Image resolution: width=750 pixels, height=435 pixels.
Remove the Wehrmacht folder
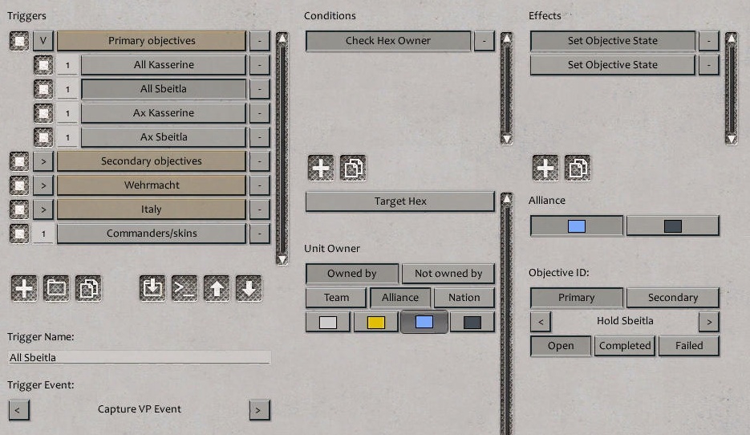click(x=259, y=185)
